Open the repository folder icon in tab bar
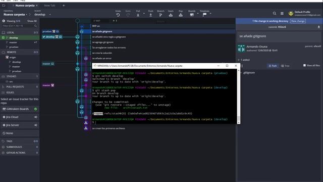 [4, 6]
